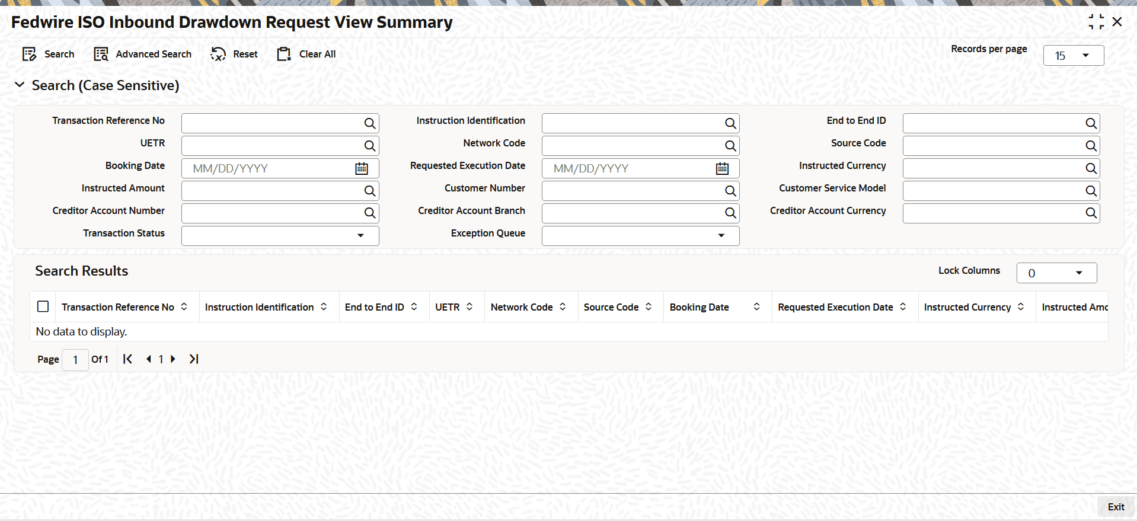Sort by Transaction Reference No column
The width and height of the screenshot is (1137, 521).
tap(184, 306)
